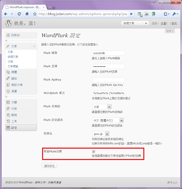Image resolution: width=182 pixels, height=189 pixels.
Task: Click the Go arrow beside the address bar
Action: [x=132, y=14]
